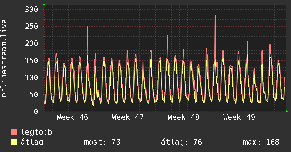Click the 300 y-axis tick label
Viewport: 291px width, 152px height.
pos(31,9)
